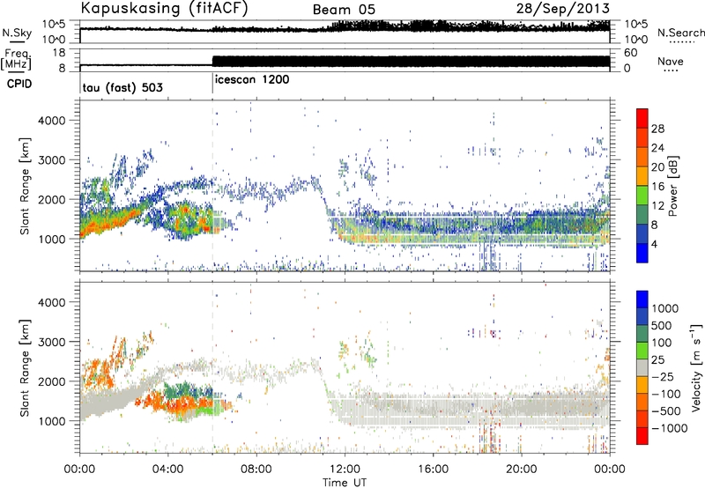Click the 60 Nave axis tick label
This screenshot has height=488, width=705.
pos(631,53)
